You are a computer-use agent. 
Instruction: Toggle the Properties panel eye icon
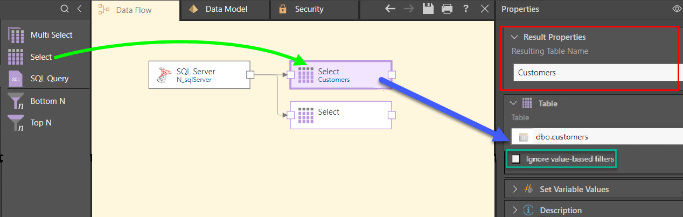click(677, 9)
